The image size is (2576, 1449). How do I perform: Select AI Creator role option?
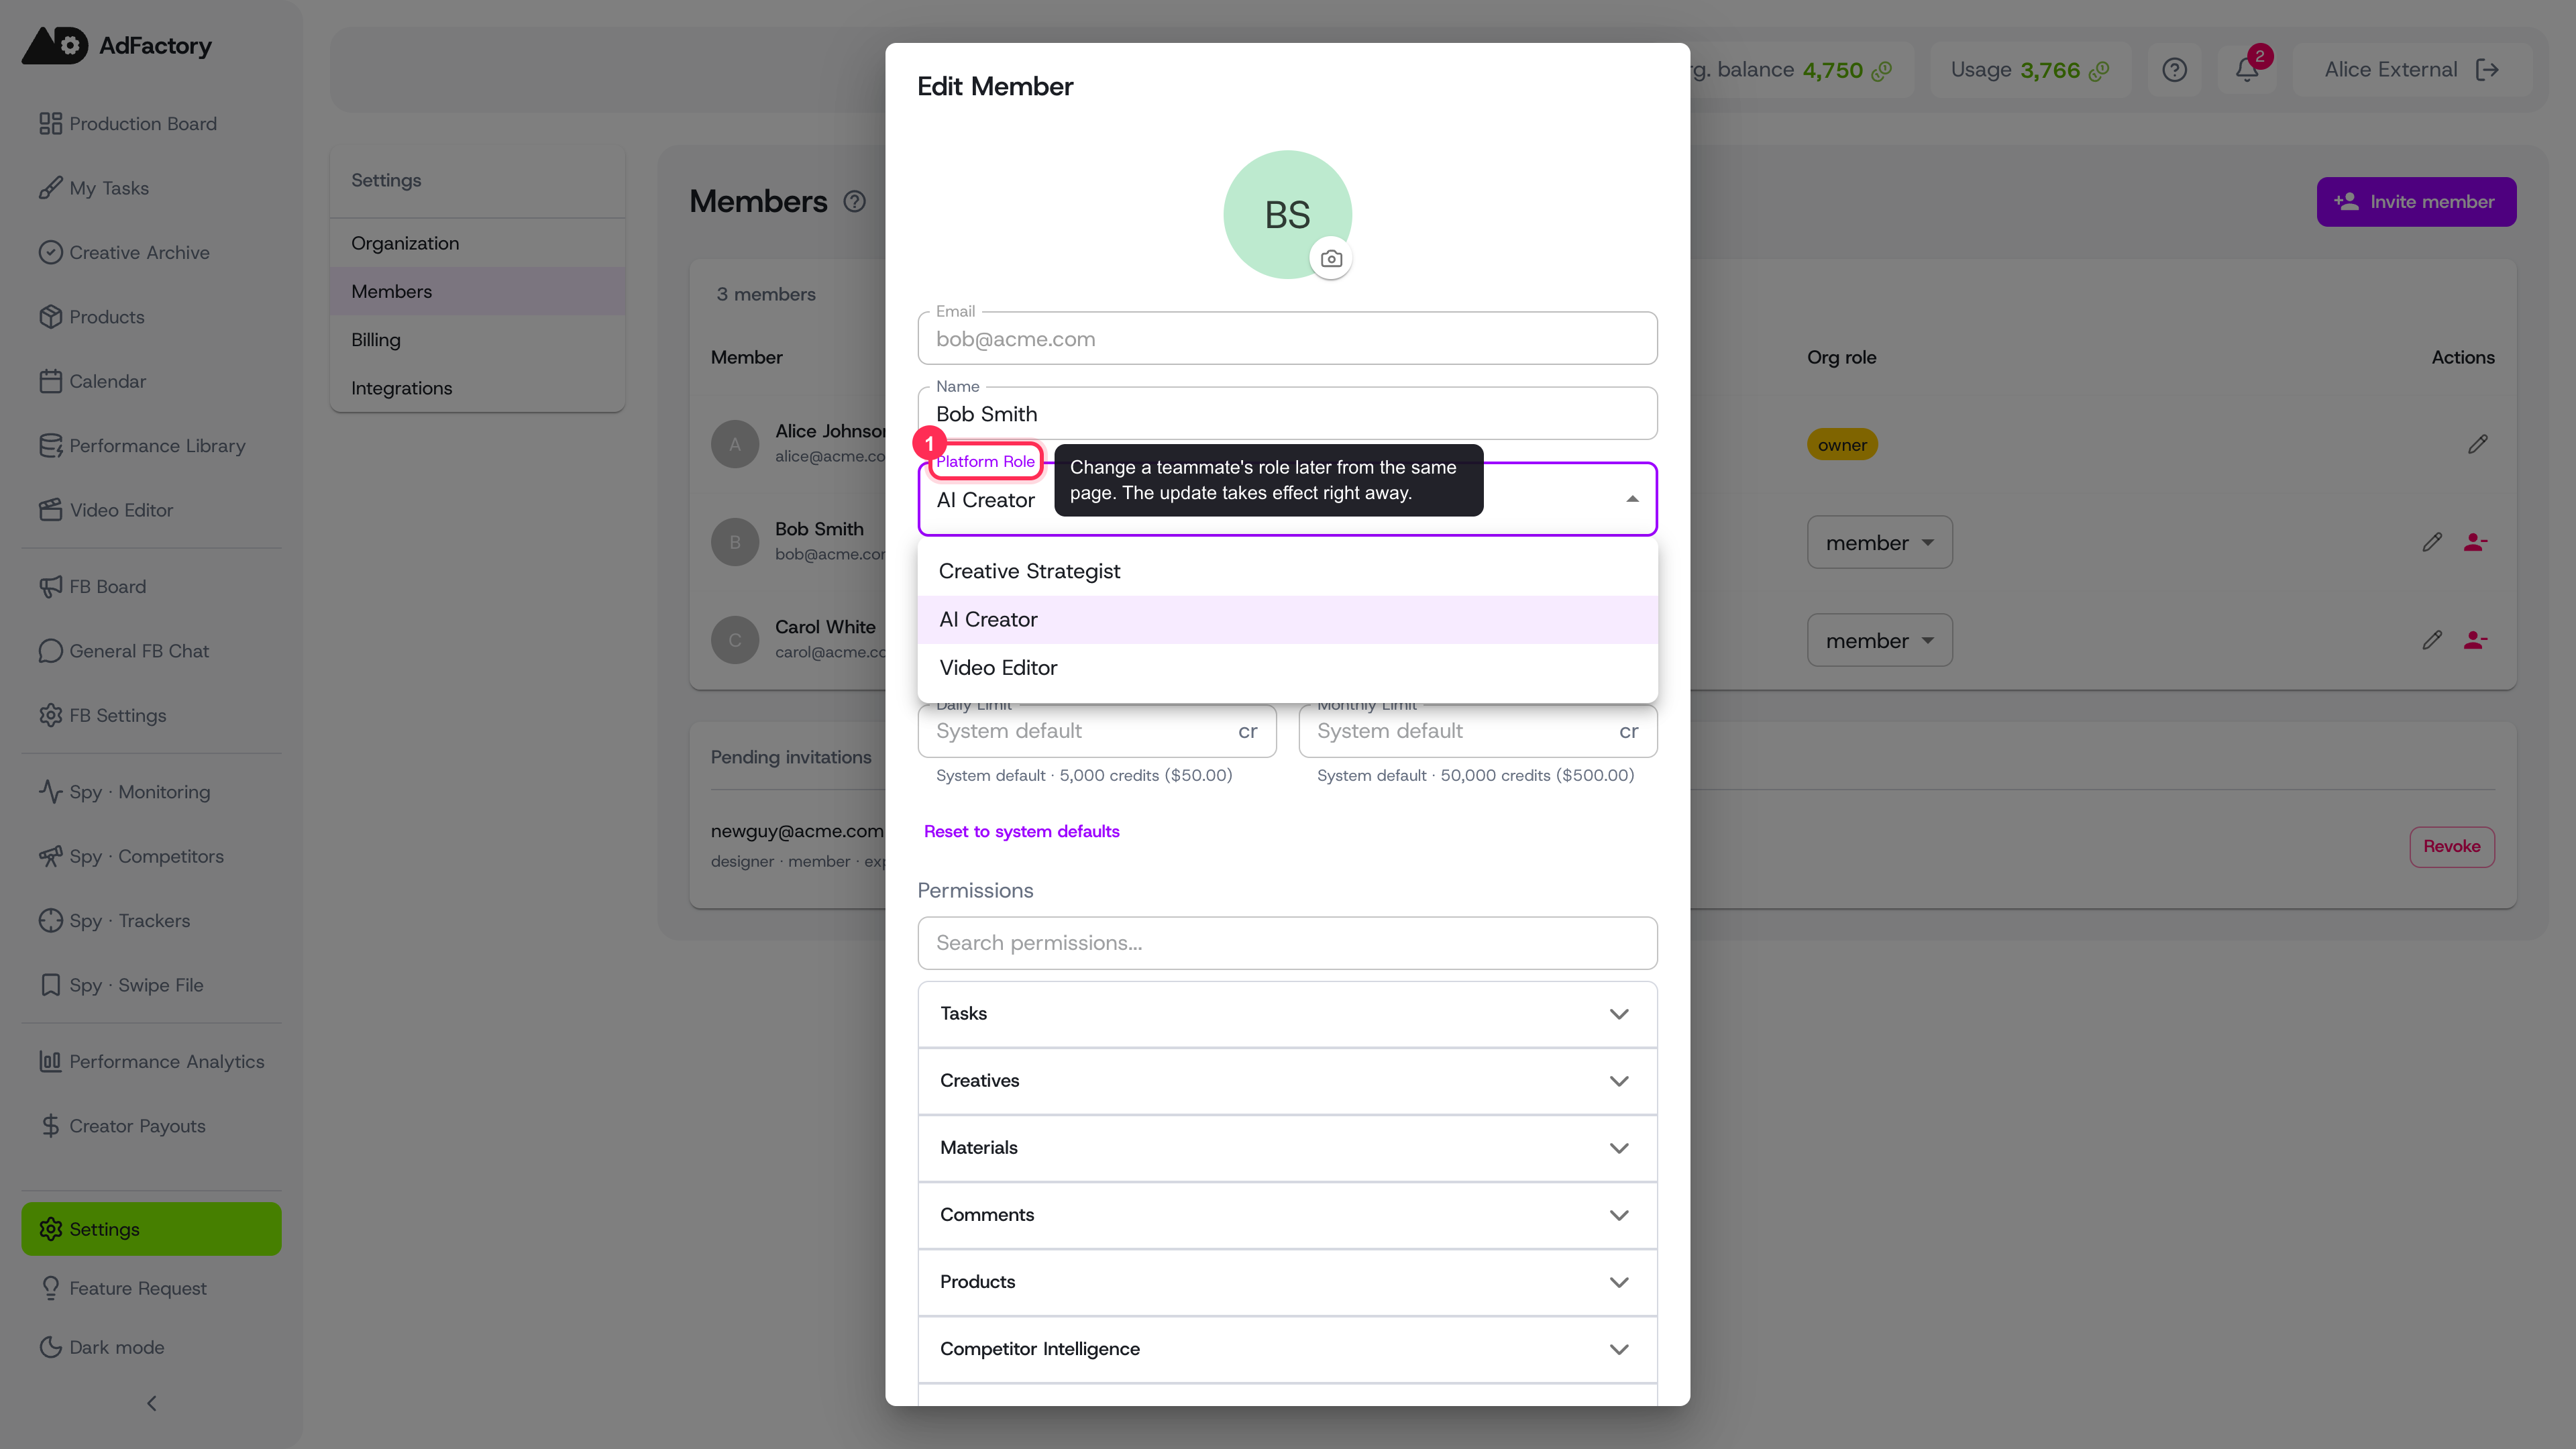1287,620
